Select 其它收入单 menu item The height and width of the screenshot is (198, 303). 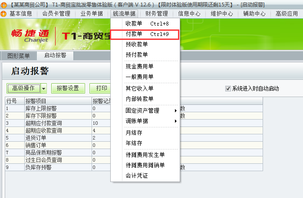tap(145, 88)
